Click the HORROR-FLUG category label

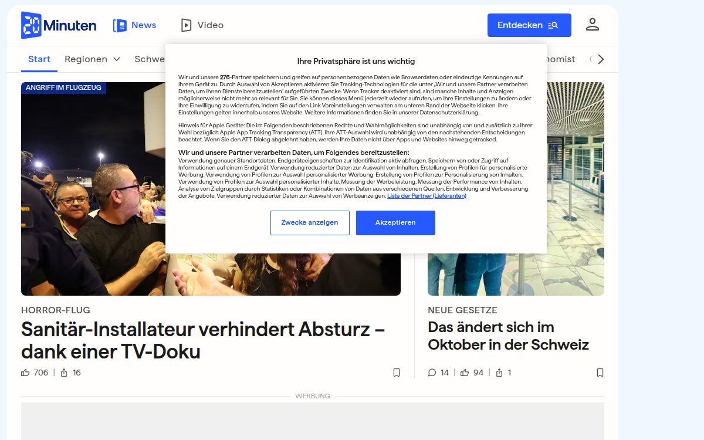pos(56,310)
